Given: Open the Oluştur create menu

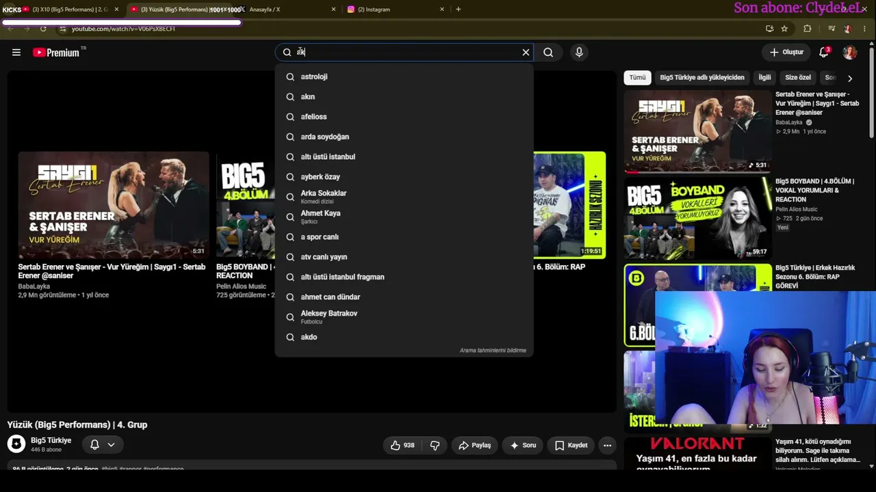Looking at the screenshot, I should point(786,53).
